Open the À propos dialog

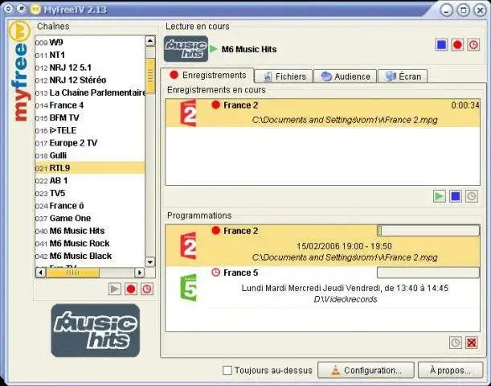pyautogui.click(x=451, y=371)
